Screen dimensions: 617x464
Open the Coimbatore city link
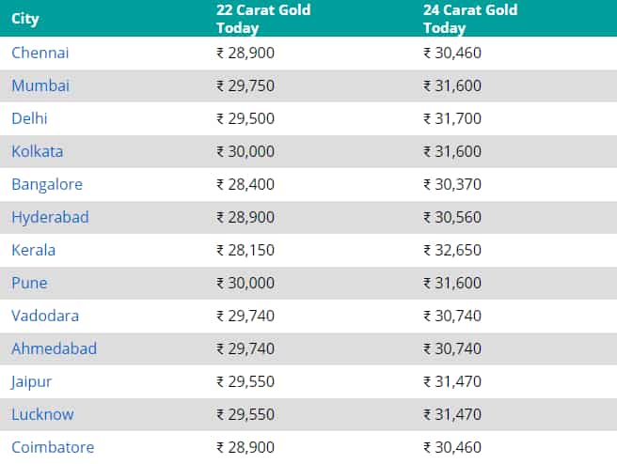pyautogui.click(x=53, y=447)
